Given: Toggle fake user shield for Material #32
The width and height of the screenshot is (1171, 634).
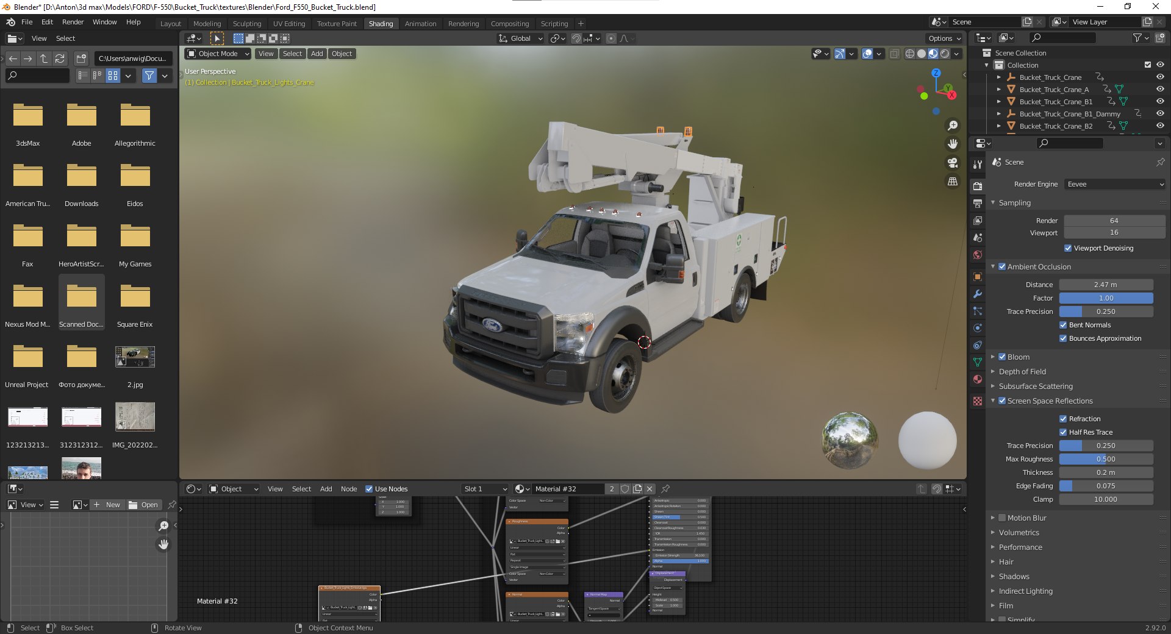Looking at the screenshot, I should click(x=625, y=489).
